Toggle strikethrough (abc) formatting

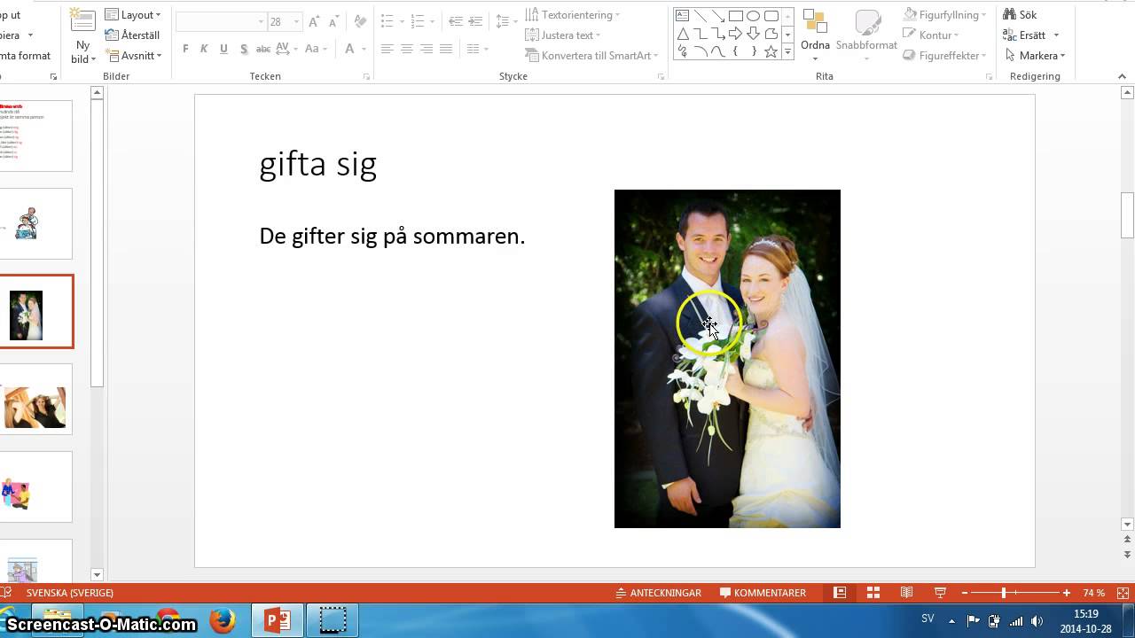pyautogui.click(x=263, y=49)
